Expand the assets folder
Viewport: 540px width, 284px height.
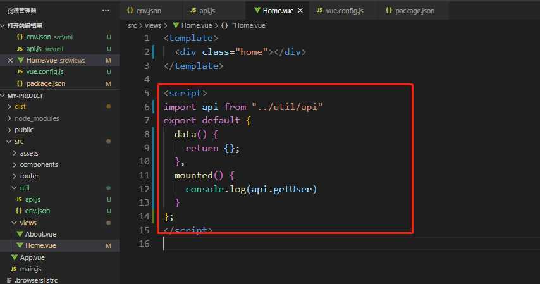pos(59,153)
